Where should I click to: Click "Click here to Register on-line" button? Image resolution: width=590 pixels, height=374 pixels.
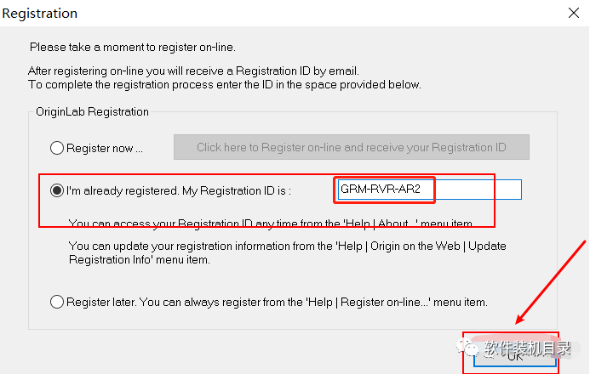[352, 147]
